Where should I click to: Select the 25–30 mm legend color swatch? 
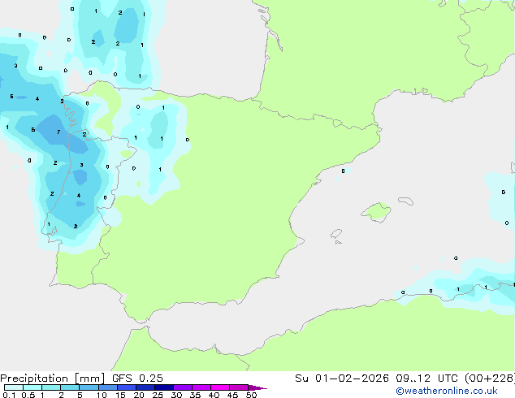(164, 387)
